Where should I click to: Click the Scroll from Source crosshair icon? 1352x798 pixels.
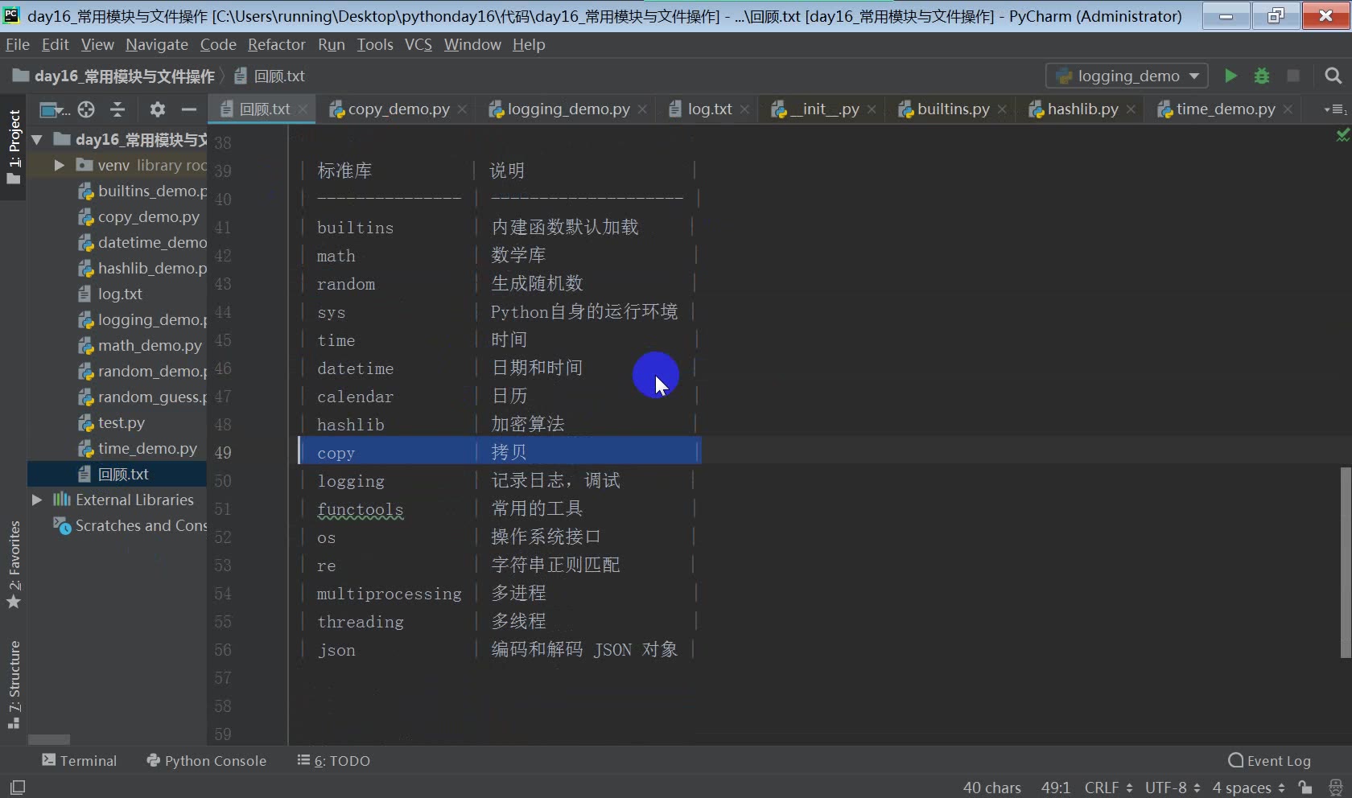coord(86,110)
